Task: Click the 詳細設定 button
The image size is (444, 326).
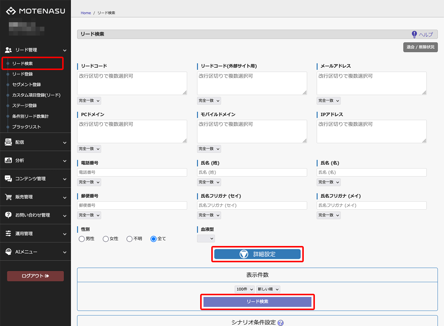Action: click(x=257, y=254)
